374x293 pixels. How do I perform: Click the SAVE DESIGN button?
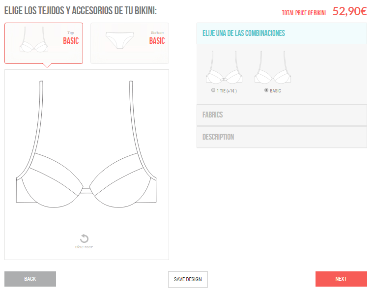tap(188, 279)
